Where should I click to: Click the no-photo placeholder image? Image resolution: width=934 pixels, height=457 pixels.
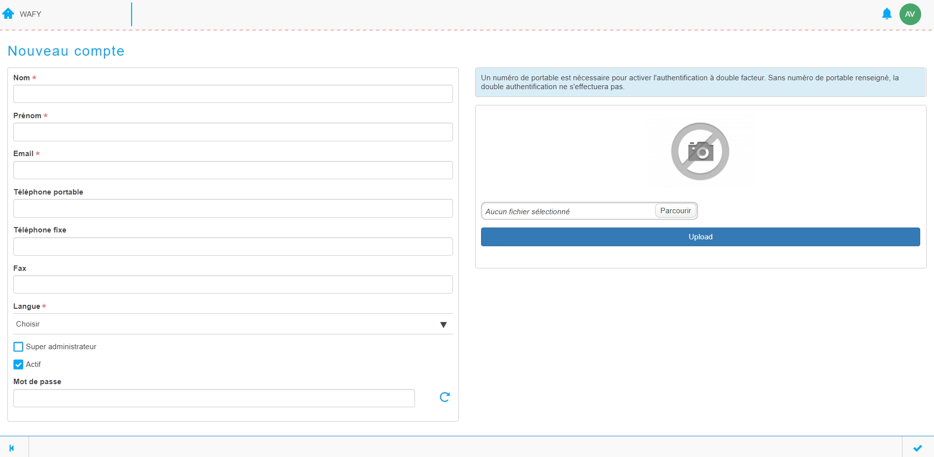point(700,151)
